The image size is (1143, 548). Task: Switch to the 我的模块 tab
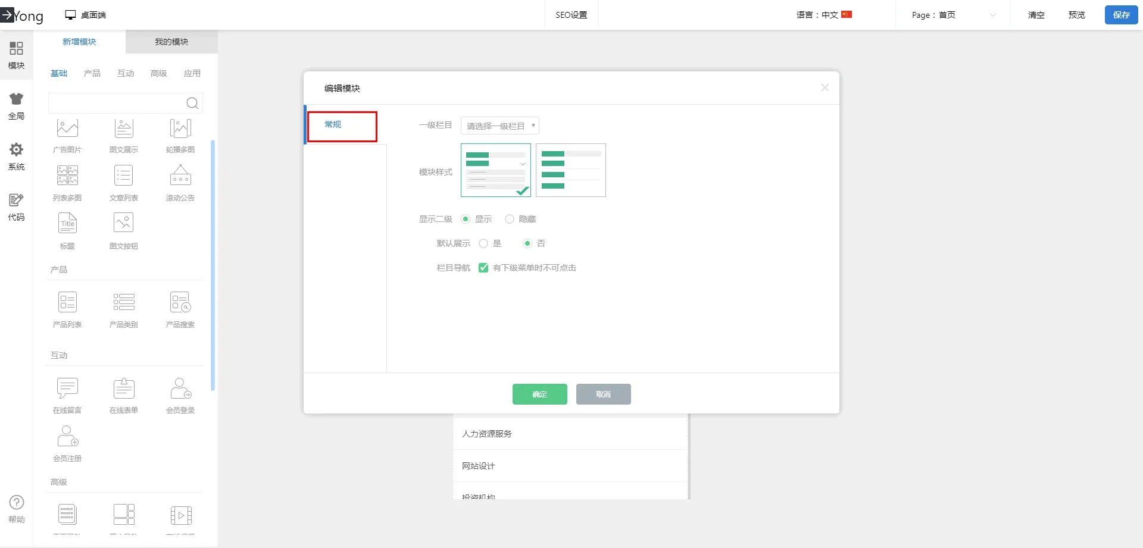171,42
